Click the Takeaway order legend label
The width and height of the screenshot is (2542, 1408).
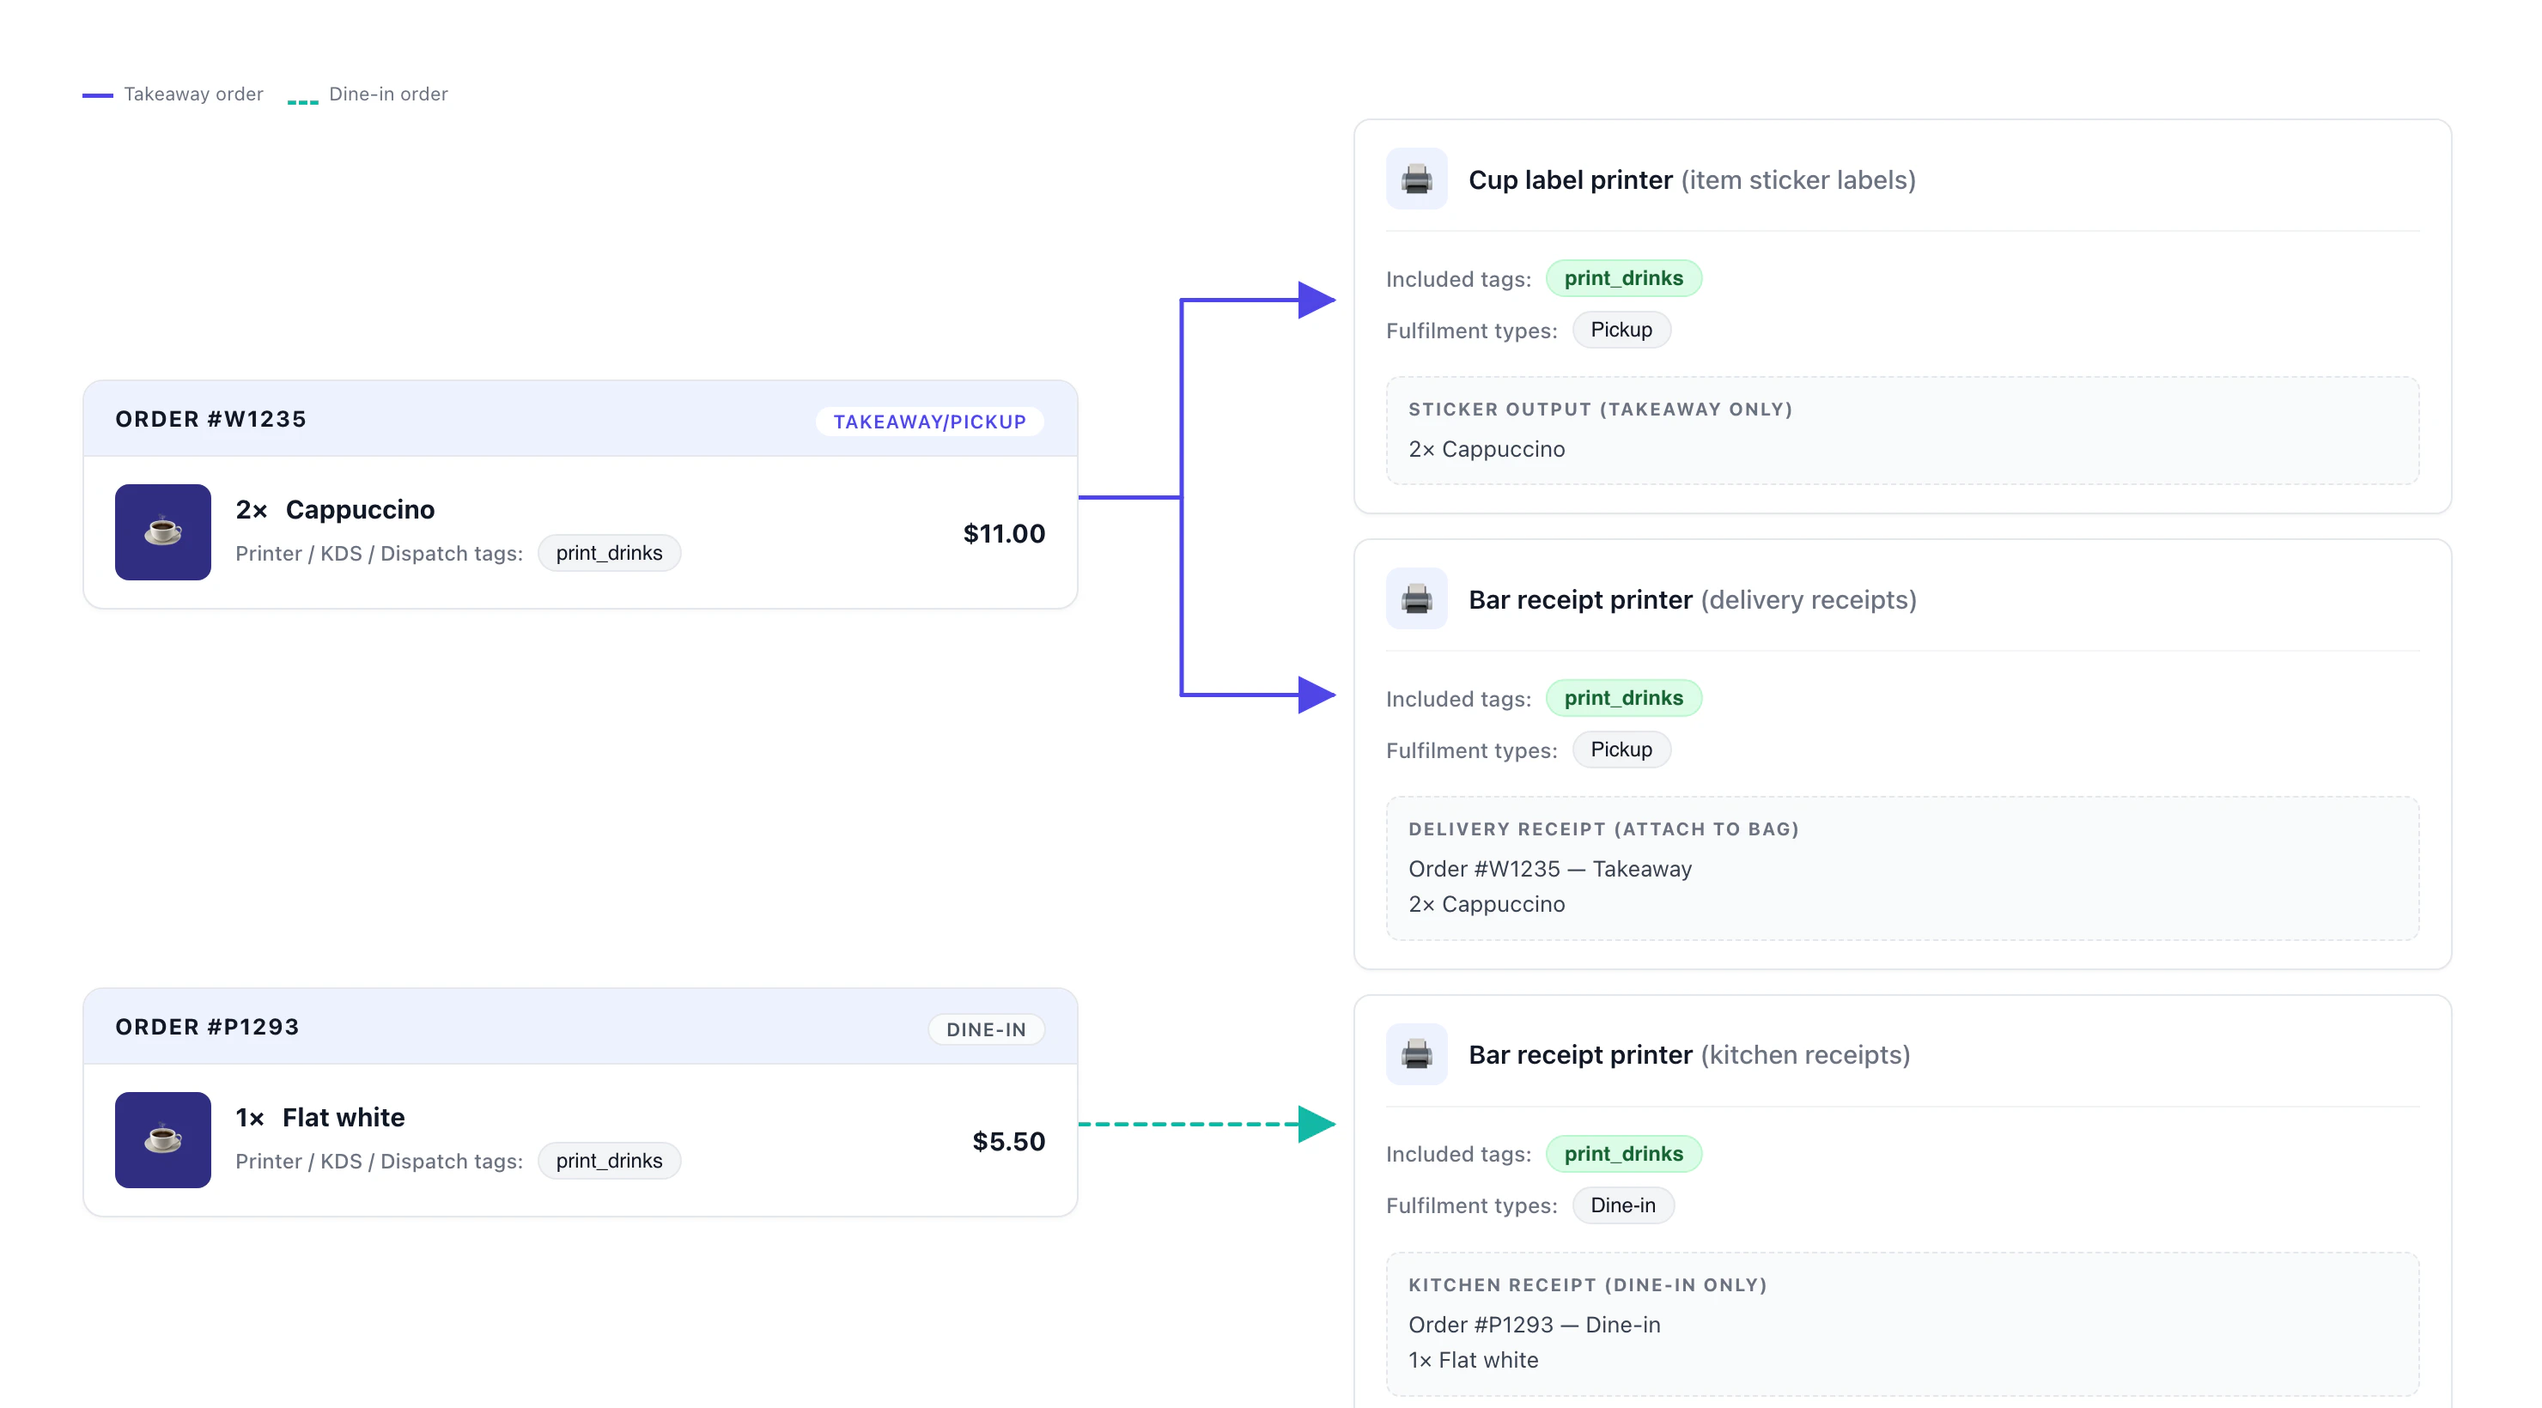(193, 94)
